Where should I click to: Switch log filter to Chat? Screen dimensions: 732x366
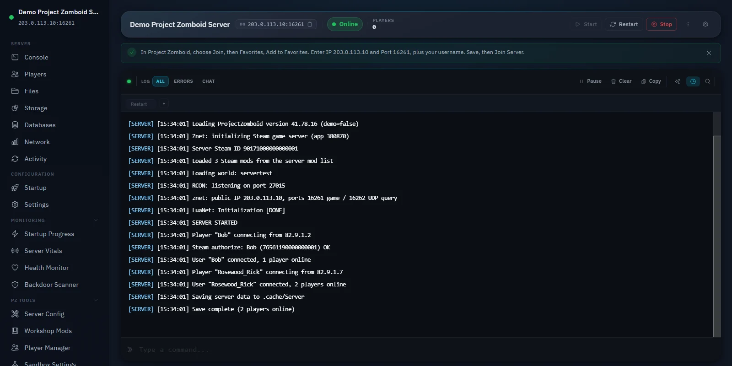click(x=209, y=81)
